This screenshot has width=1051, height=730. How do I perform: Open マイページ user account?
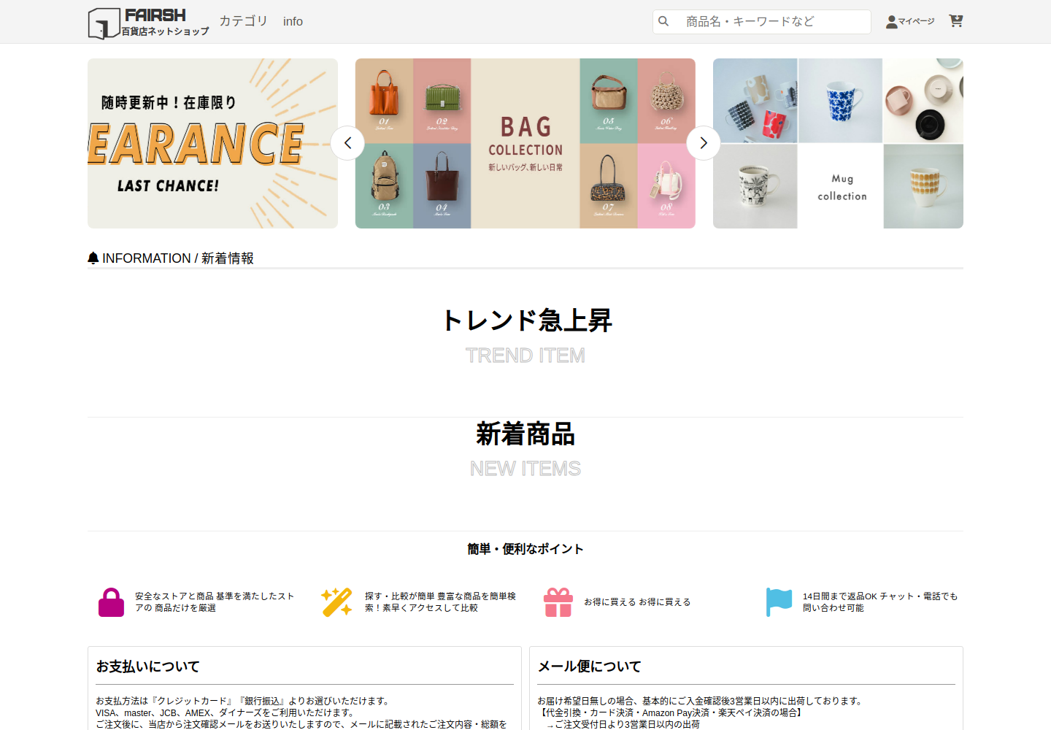tap(910, 22)
